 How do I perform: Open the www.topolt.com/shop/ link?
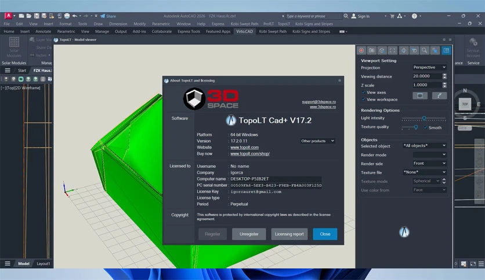pyautogui.click(x=250, y=153)
